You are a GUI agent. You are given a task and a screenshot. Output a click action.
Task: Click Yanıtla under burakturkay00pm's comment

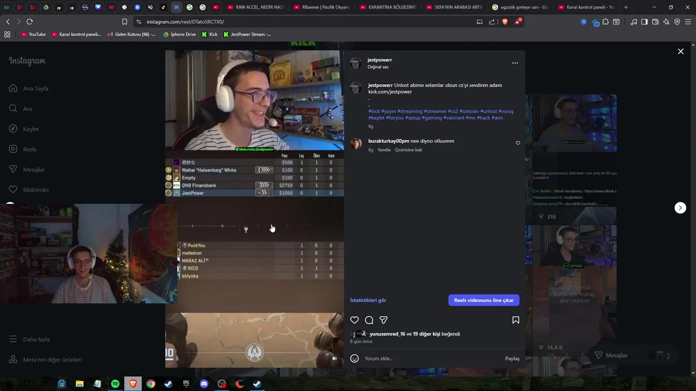point(384,150)
